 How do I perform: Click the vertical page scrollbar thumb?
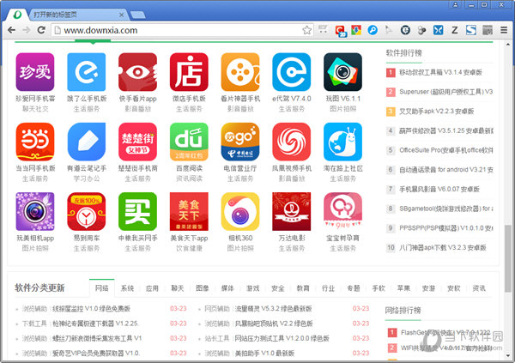click(x=508, y=258)
